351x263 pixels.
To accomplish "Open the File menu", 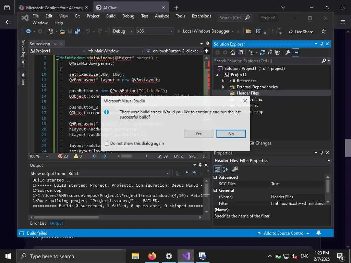I will [x=36, y=16].
